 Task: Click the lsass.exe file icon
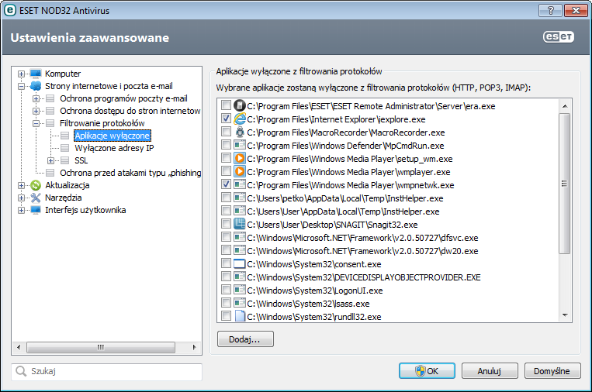click(x=240, y=304)
